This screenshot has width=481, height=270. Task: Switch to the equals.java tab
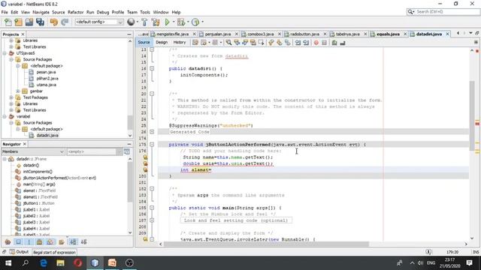coord(388,34)
